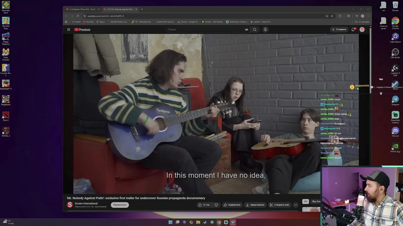Open the video's more actions ellipsis
The image size is (403, 226).
pyautogui.click(x=295, y=205)
